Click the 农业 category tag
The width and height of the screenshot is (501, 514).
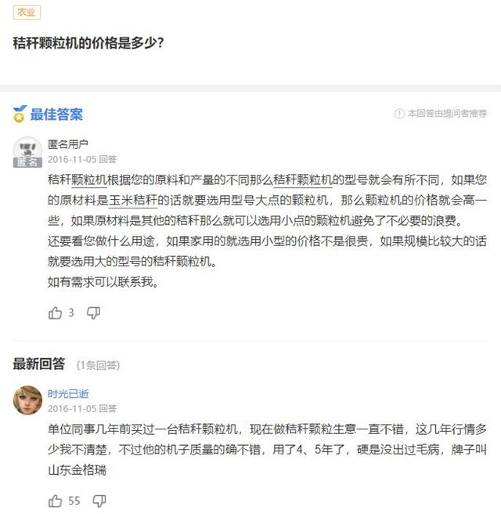coord(27,13)
